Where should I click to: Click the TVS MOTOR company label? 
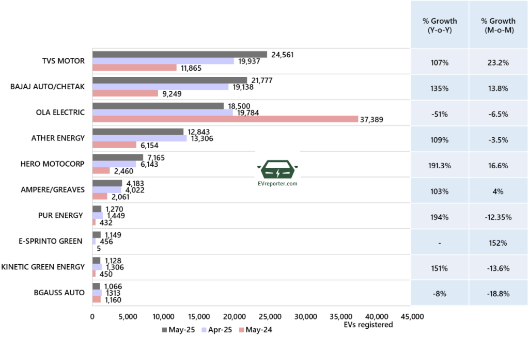click(65, 61)
